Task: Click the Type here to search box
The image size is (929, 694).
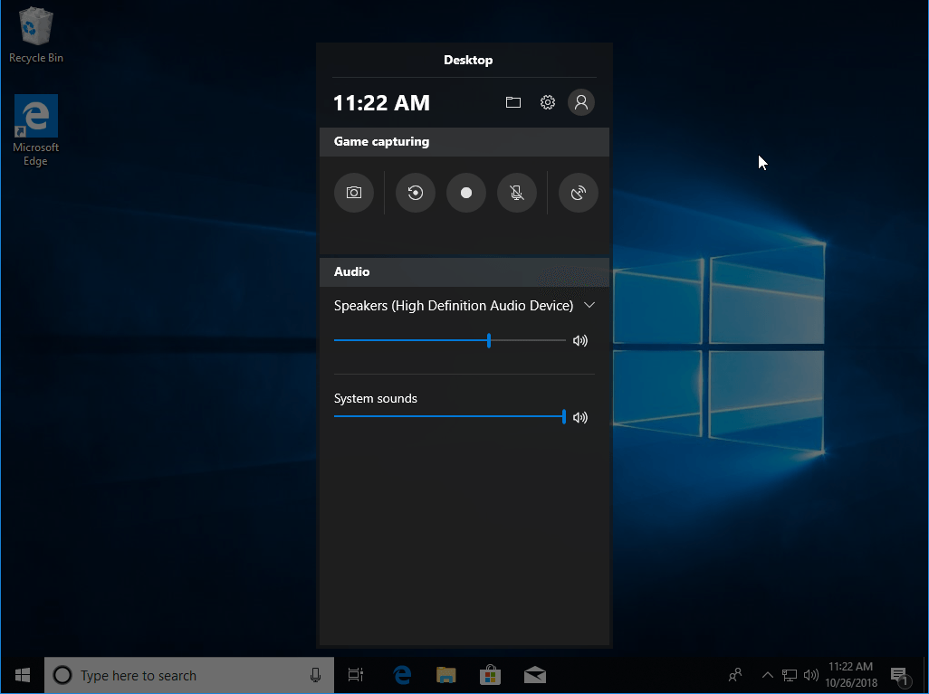Action: (x=189, y=675)
